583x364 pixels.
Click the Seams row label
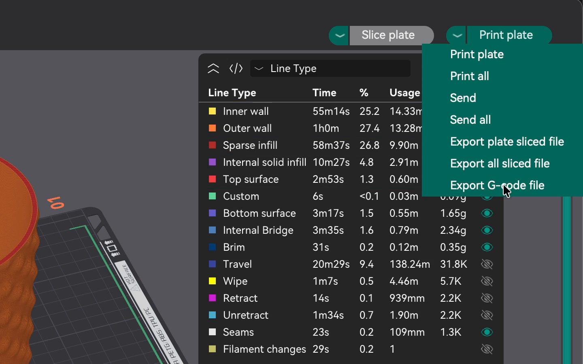point(238,332)
